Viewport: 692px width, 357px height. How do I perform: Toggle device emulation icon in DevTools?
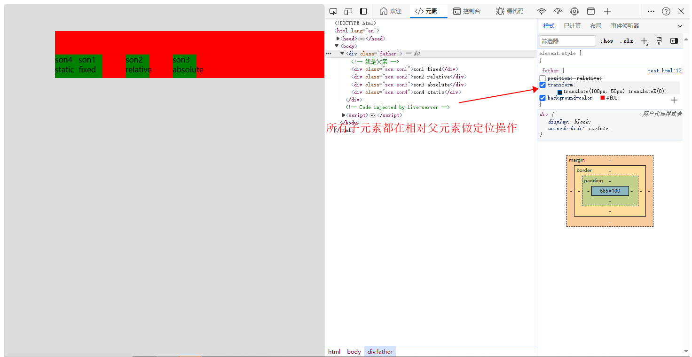pyautogui.click(x=348, y=11)
